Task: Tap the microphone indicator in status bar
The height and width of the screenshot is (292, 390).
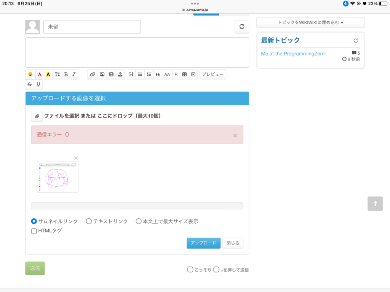Action: click(345, 3)
